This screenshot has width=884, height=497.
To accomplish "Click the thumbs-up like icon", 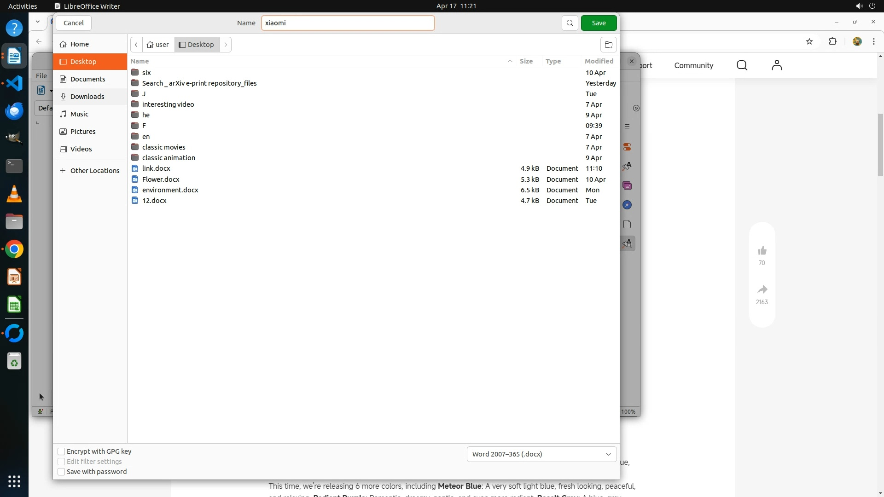I will 762,251.
